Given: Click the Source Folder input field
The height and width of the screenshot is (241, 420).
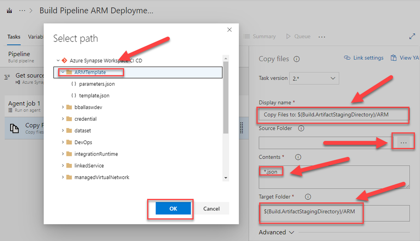Looking at the screenshot, I should 326,143.
